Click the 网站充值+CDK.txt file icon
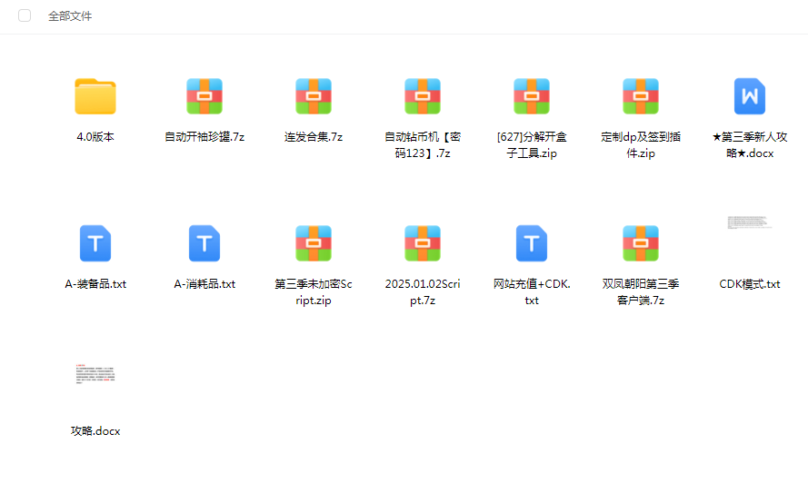 [x=532, y=243]
